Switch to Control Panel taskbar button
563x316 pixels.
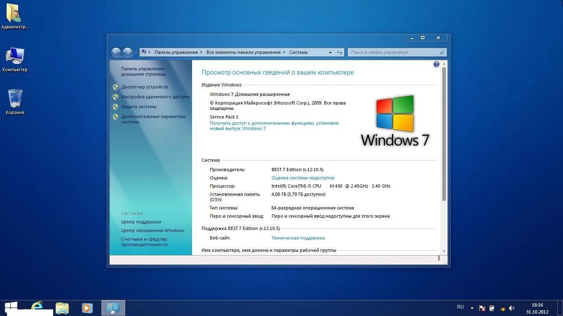point(113,308)
